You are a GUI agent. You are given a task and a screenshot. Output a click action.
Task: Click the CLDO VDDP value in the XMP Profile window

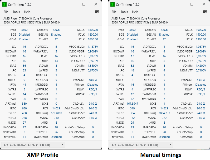point(93,51)
